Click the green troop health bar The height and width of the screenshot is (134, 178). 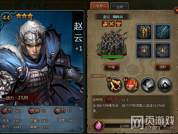pyautogui.click(x=112, y=57)
